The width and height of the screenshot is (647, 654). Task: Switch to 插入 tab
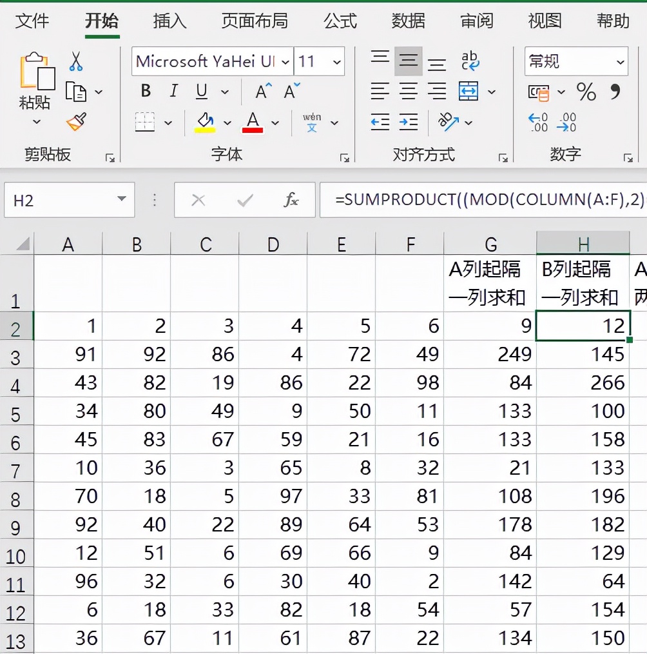pyautogui.click(x=169, y=21)
